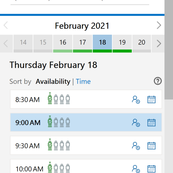Screen dimensions: 173x173
Task: Go back to previous week of days
Action: [x=6, y=44]
